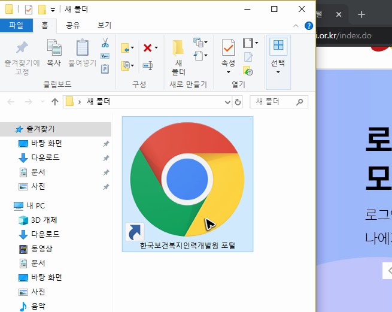
Task: Switch to the 보기 ribbon tab
Action: click(104, 25)
